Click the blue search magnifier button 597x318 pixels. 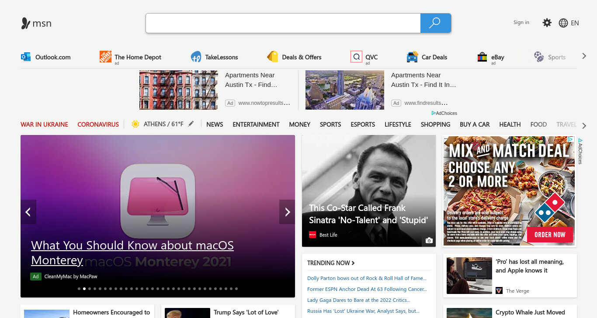click(435, 23)
